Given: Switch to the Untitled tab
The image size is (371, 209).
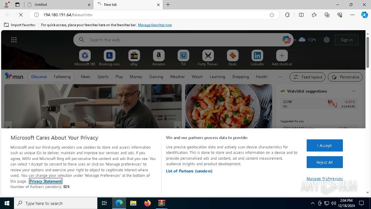Looking at the screenshot, I should tap(58, 5).
